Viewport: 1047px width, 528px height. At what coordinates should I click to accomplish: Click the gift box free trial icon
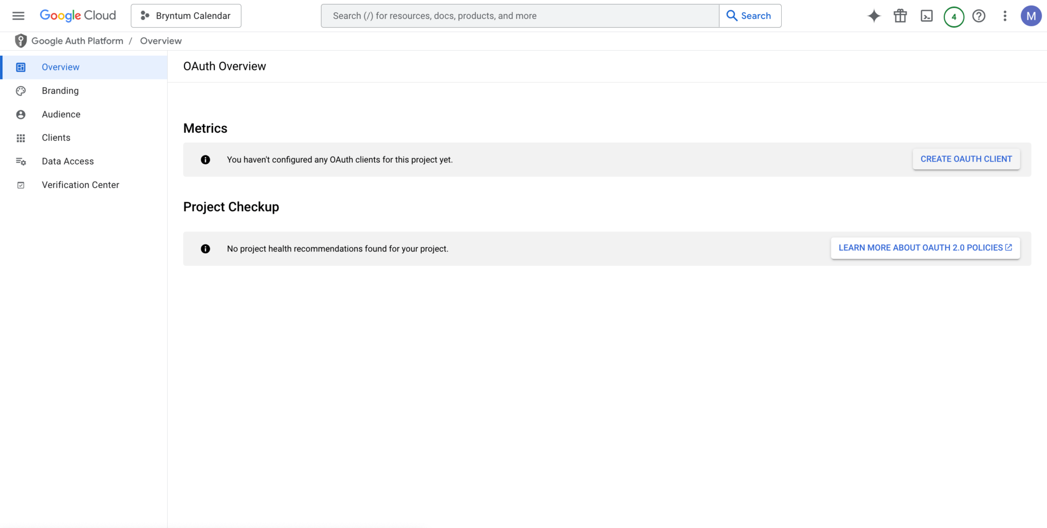pyautogui.click(x=900, y=16)
